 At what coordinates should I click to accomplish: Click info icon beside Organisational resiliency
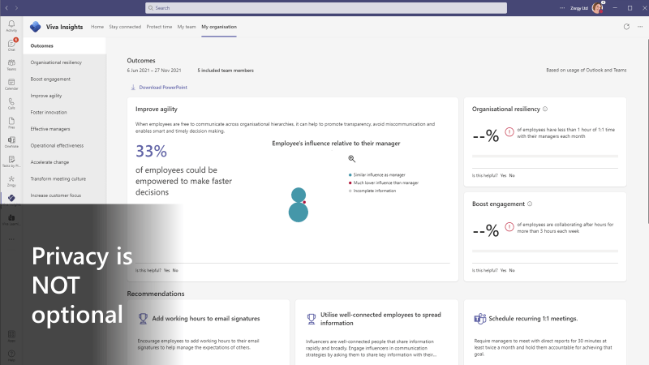pyautogui.click(x=545, y=109)
